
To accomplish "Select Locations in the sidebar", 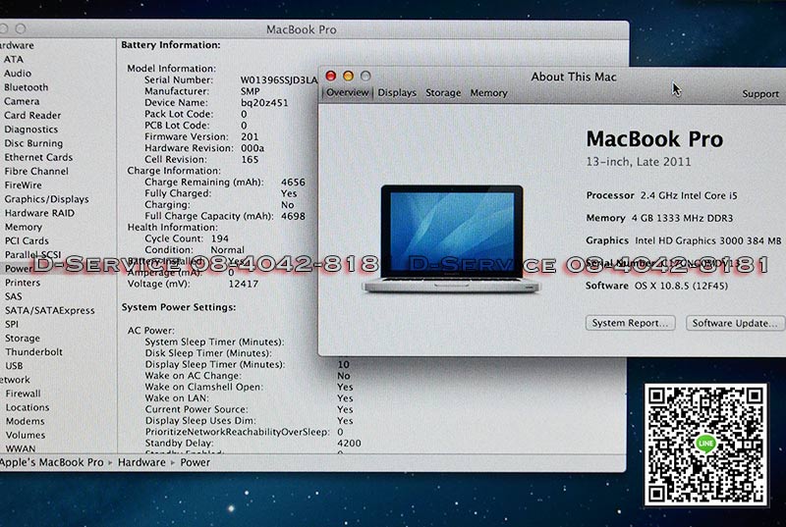I will [x=28, y=407].
